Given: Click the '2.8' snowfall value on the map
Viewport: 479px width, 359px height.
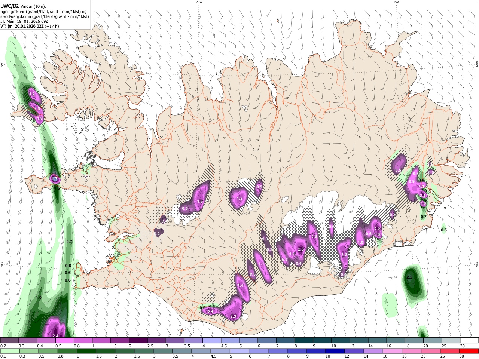Looking at the screenshot, I should pos(300,249).
